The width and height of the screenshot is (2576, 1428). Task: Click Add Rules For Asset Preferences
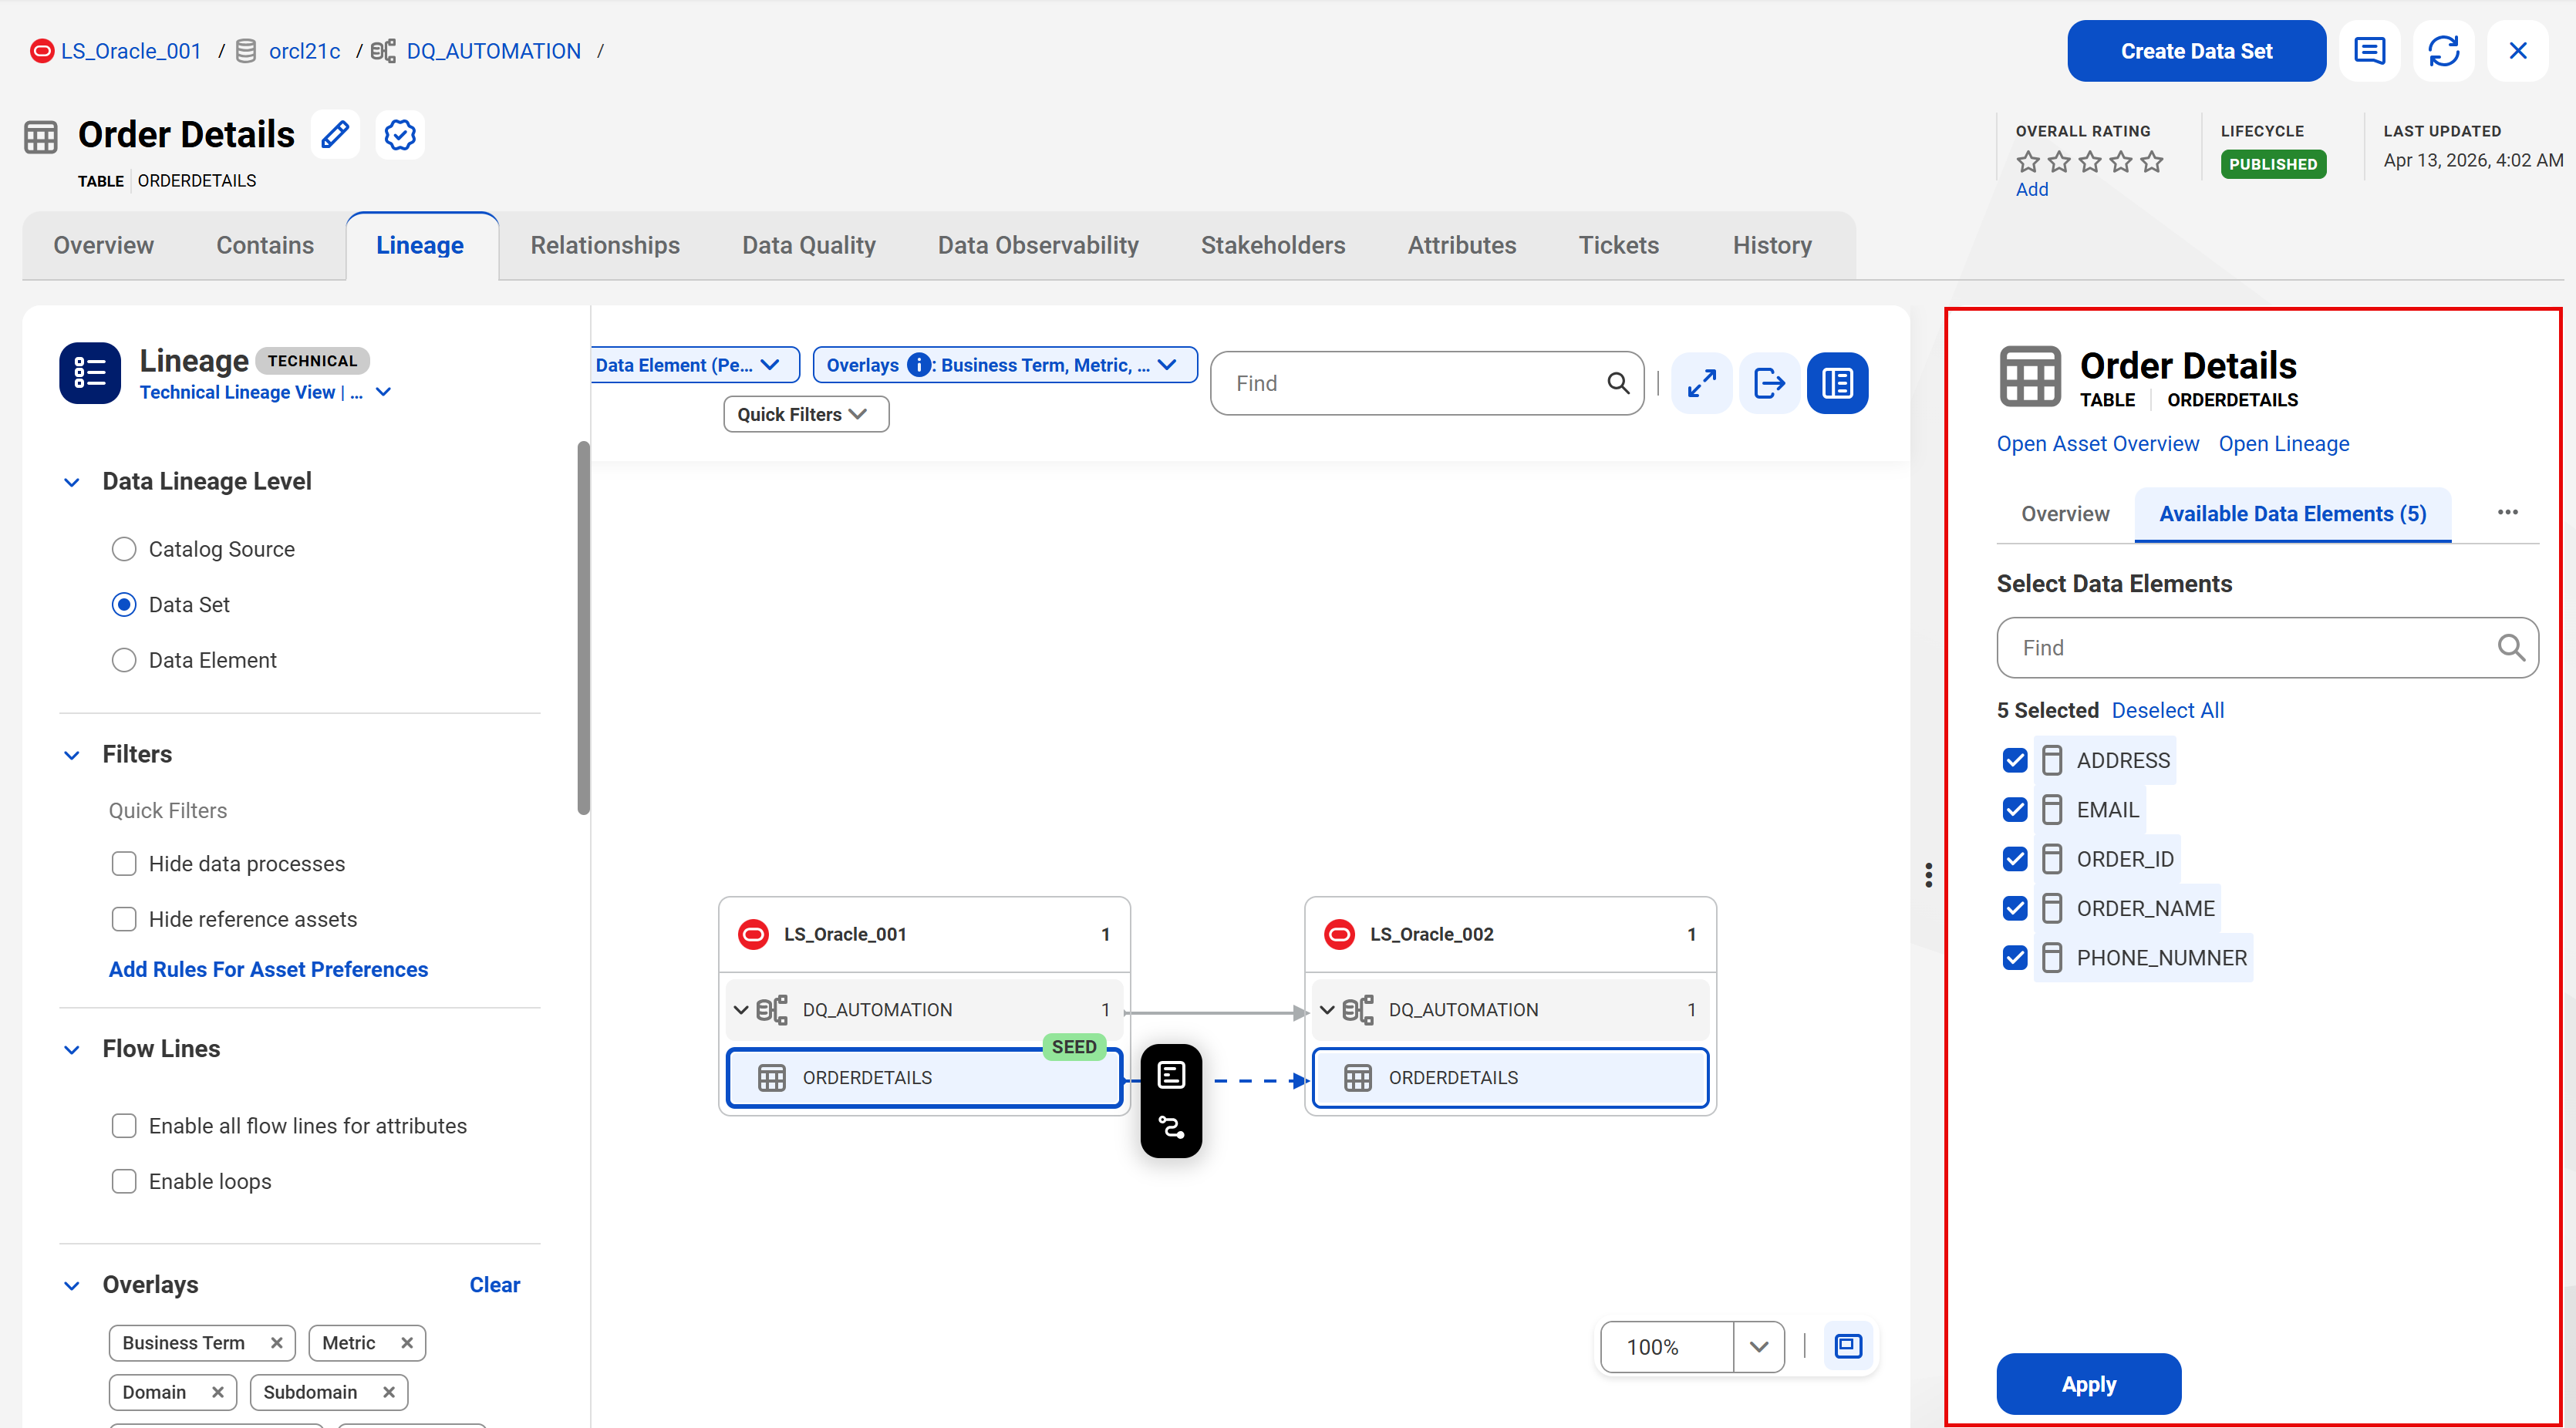pos(268,969)
